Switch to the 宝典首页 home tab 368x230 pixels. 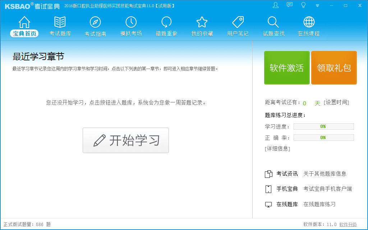24,26
